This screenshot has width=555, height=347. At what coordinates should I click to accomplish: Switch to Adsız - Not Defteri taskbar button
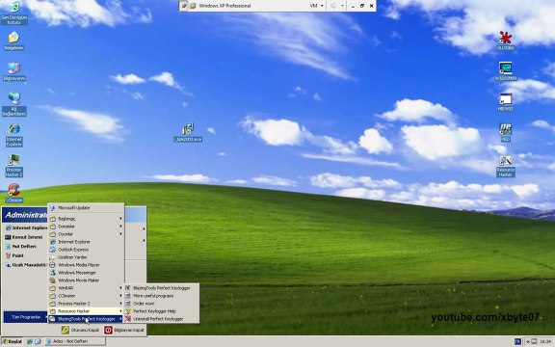[75, 341]
